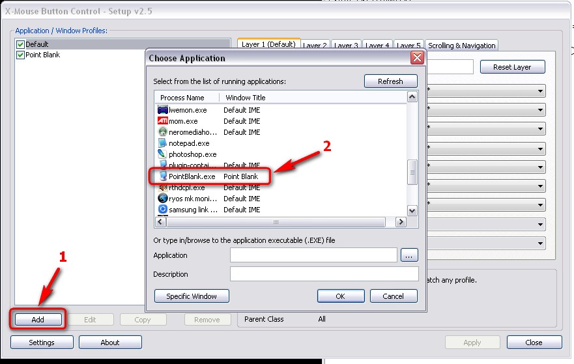Click the neromediahome process icon
574x364 pixels.
tap(162, 132)
